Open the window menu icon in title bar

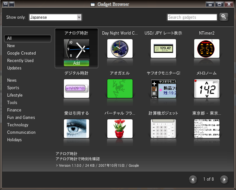[6, 4]
